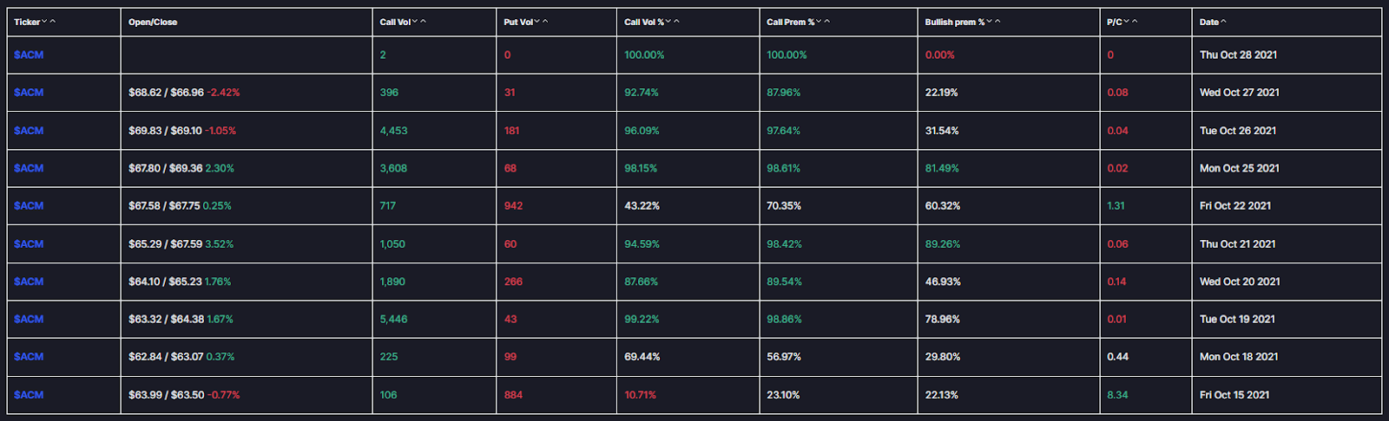The height and width of the screenshot is (421, 1389).
Task: Click the Date column header label
Action: 1209,23
